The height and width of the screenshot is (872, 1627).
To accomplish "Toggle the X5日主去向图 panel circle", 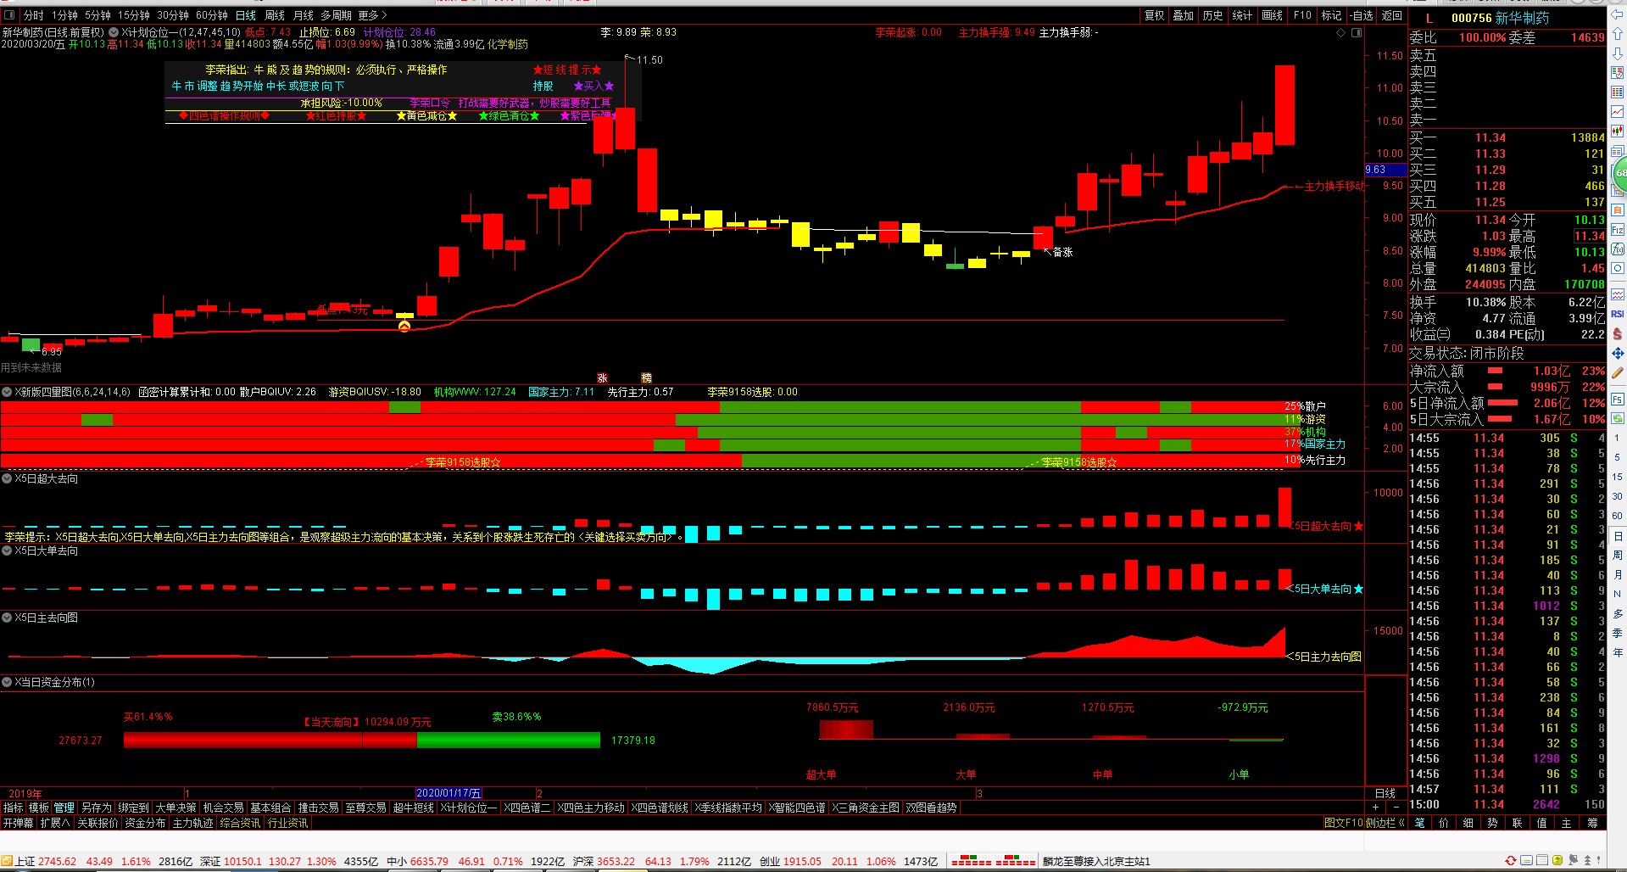I will [7, 618].
